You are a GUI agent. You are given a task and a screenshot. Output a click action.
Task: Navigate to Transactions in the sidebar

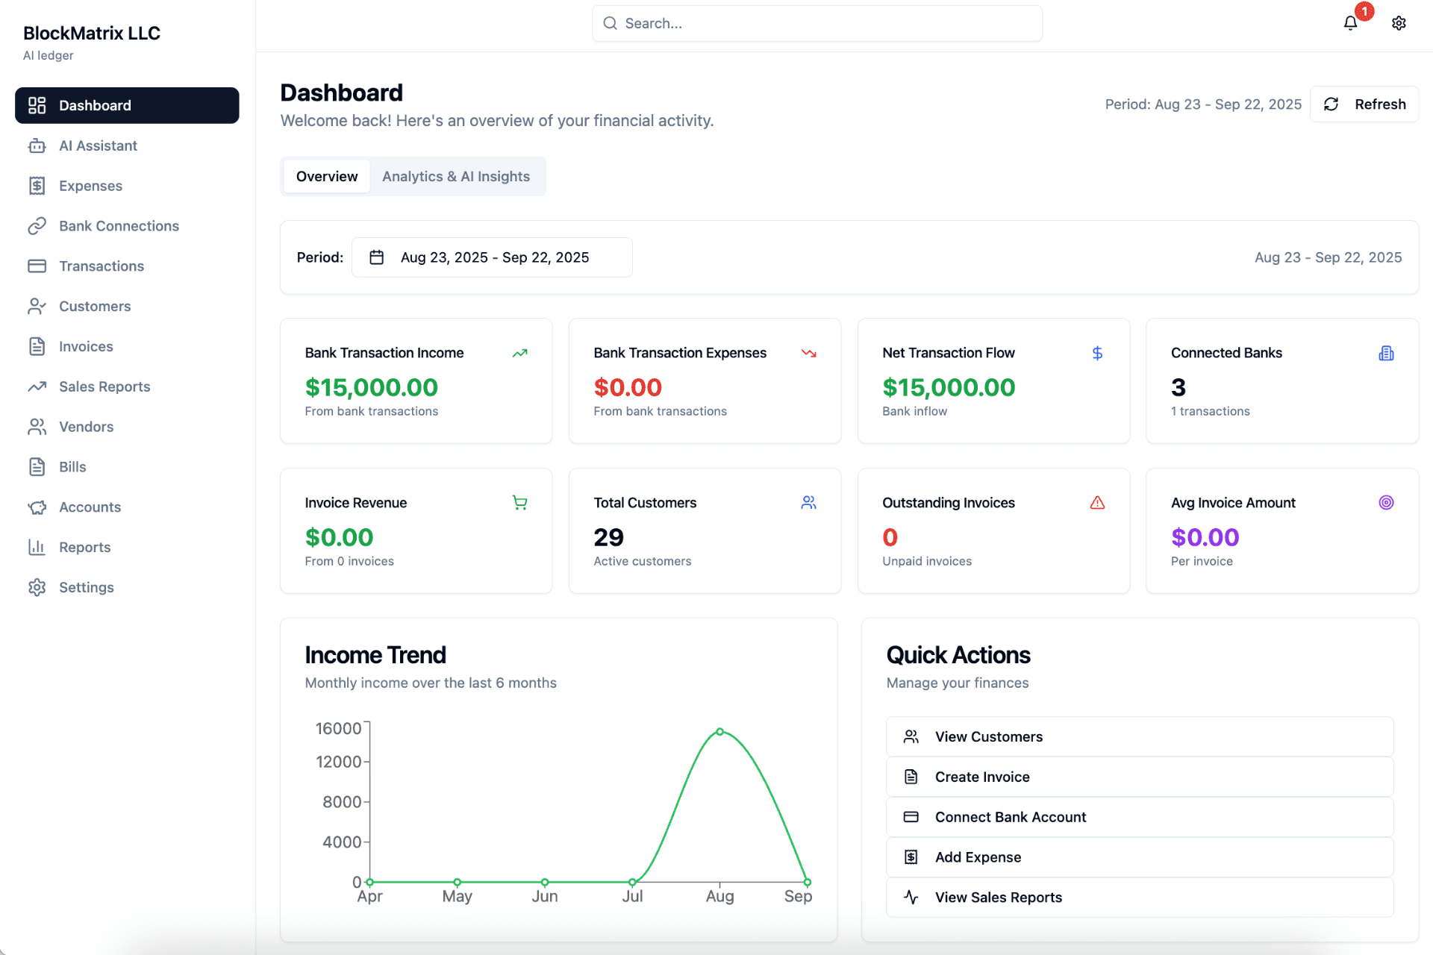coord(102,266)
